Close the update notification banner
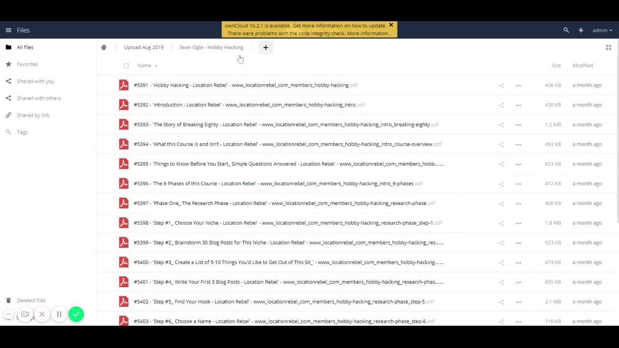 (x=391, y=25)
